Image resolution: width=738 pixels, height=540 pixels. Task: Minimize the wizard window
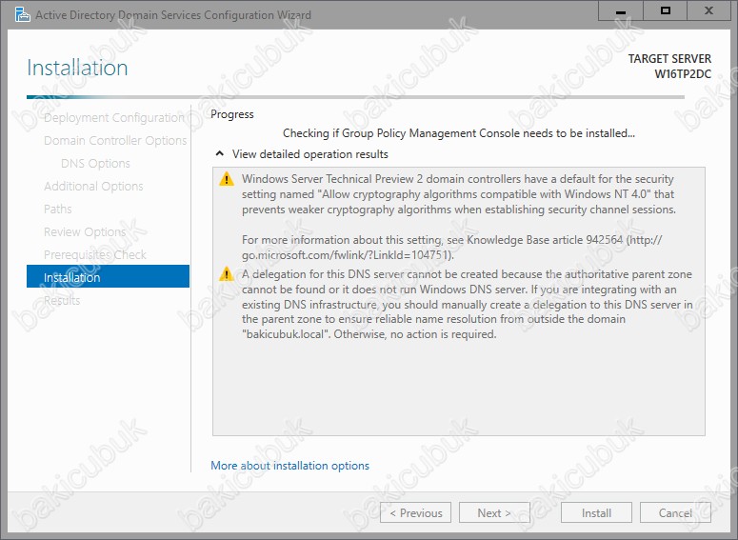coord(621,11)
